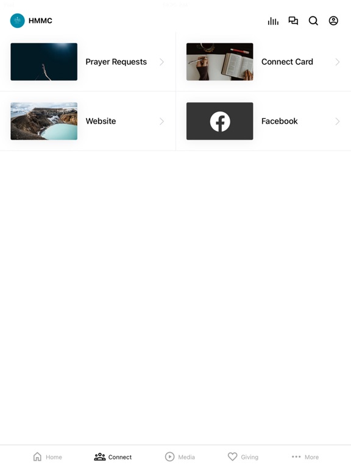Screen dimensions: 351x468
Task: Tap the Connect people icon
Action: (x=100, y=456)
